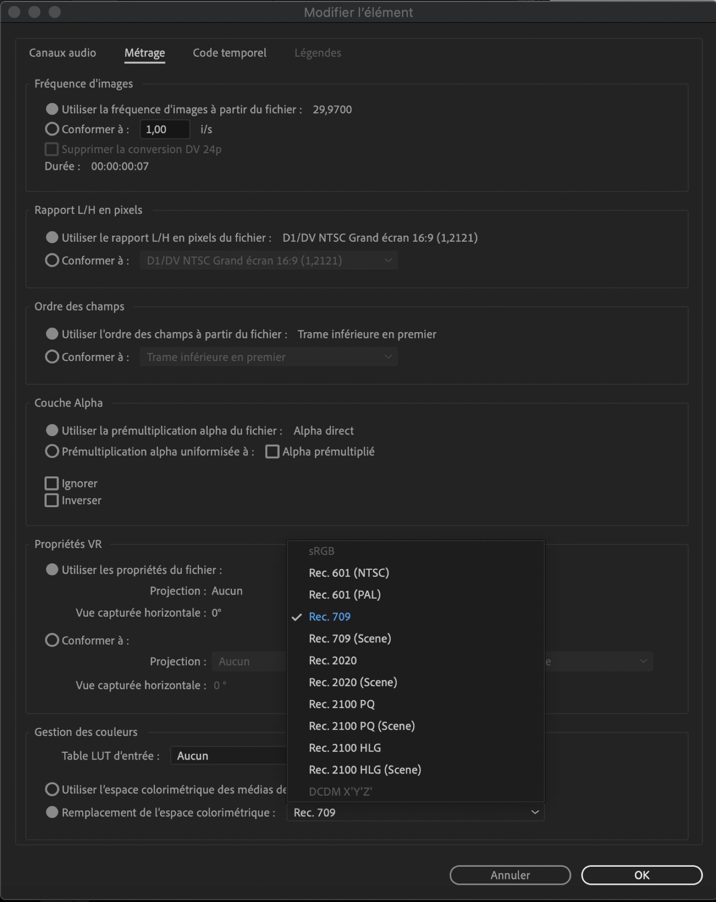
Task: Select Conformer à VR properties radio button
Action: (52, 640)
